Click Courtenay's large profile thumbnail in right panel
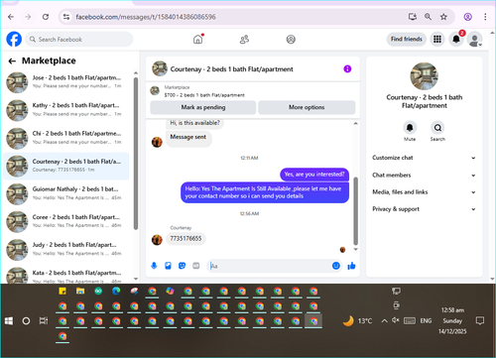The height and width of the screenshot is (358, 496). point(425,76)
